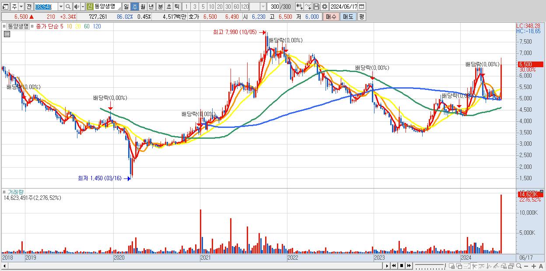This screenshot has height=271, width=546.
Task: Click the split chart window icon
Action: pyautogui.click(x=451, y=266)
